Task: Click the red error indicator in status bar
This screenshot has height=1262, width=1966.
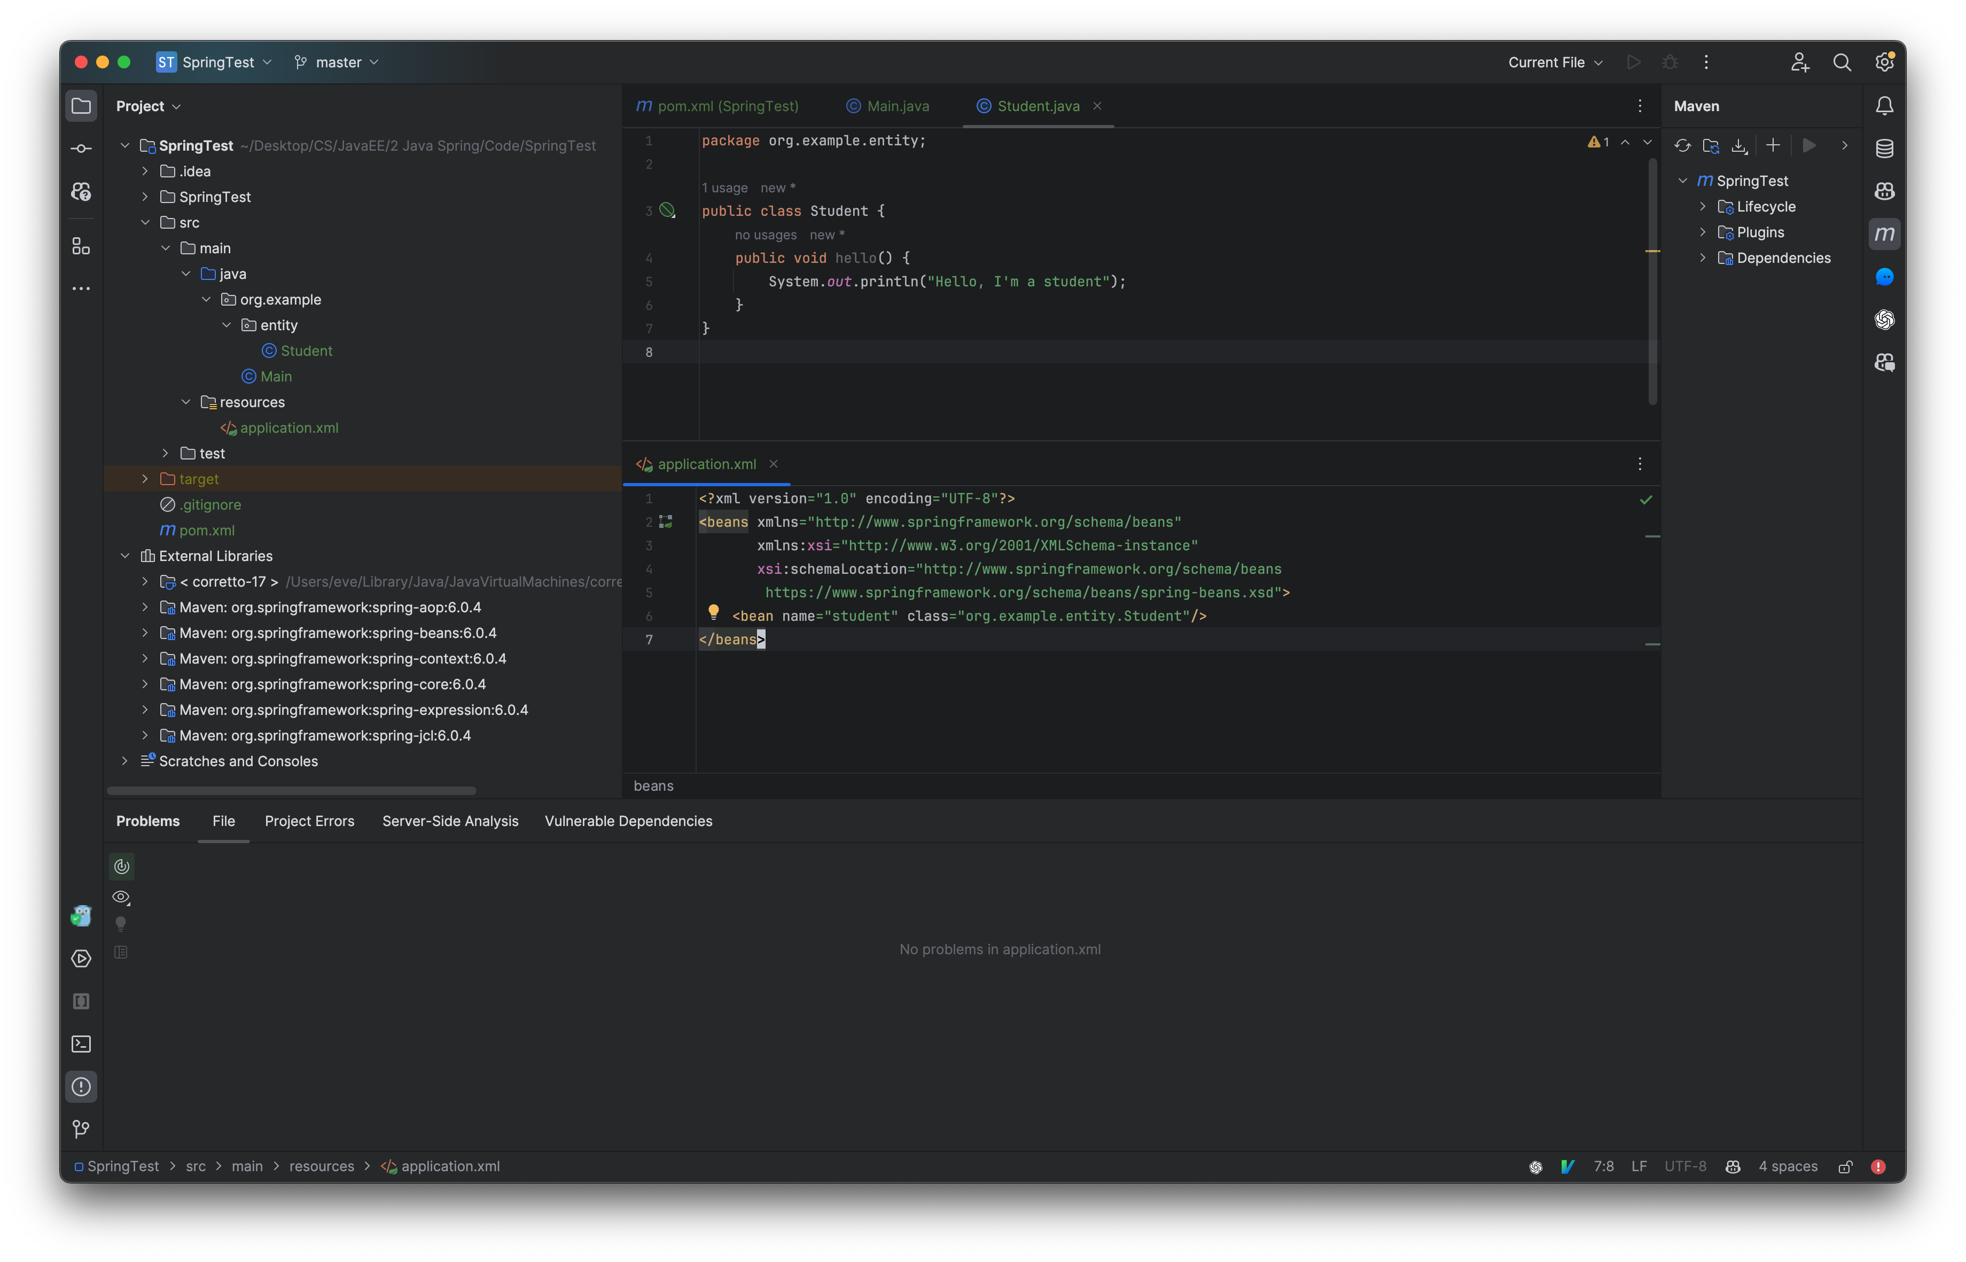Action: pos(1878,1166)
